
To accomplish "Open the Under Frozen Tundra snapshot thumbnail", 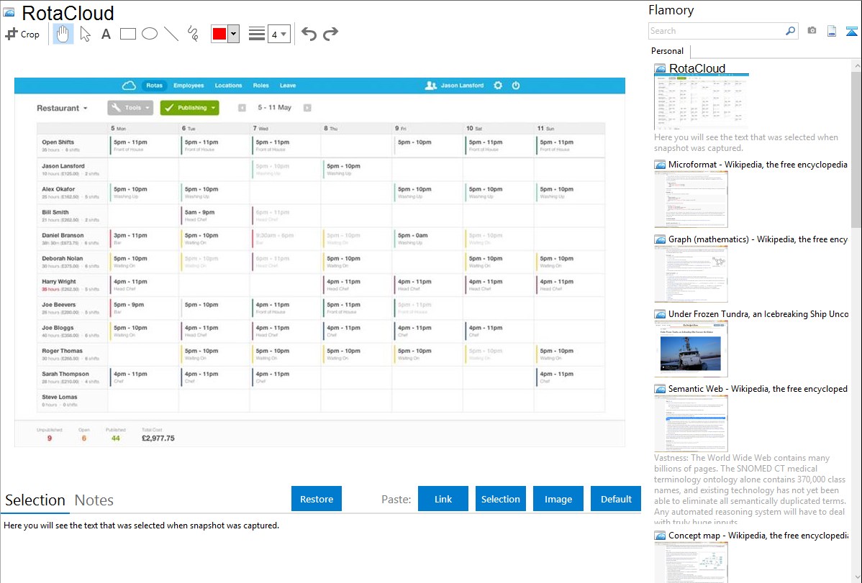I will (691, 349).
